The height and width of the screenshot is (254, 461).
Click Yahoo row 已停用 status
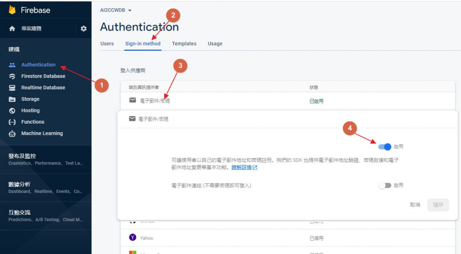pyautogui.click(x=316, y=238)
